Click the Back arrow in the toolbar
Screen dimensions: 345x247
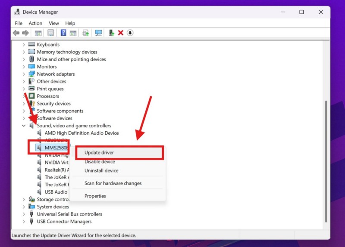(16, 33)
